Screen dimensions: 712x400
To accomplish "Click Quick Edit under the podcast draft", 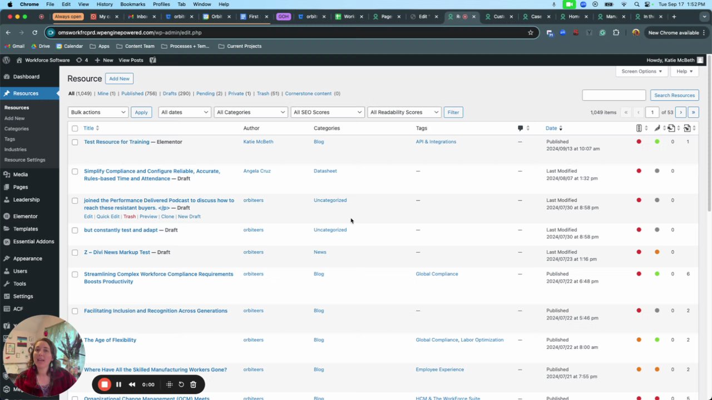I will pos(108,217).
